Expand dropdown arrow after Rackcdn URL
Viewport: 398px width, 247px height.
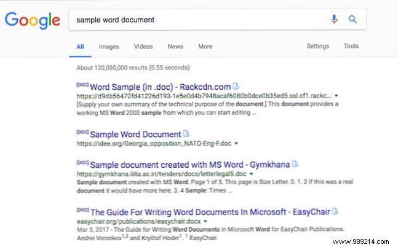click(336, 96)
